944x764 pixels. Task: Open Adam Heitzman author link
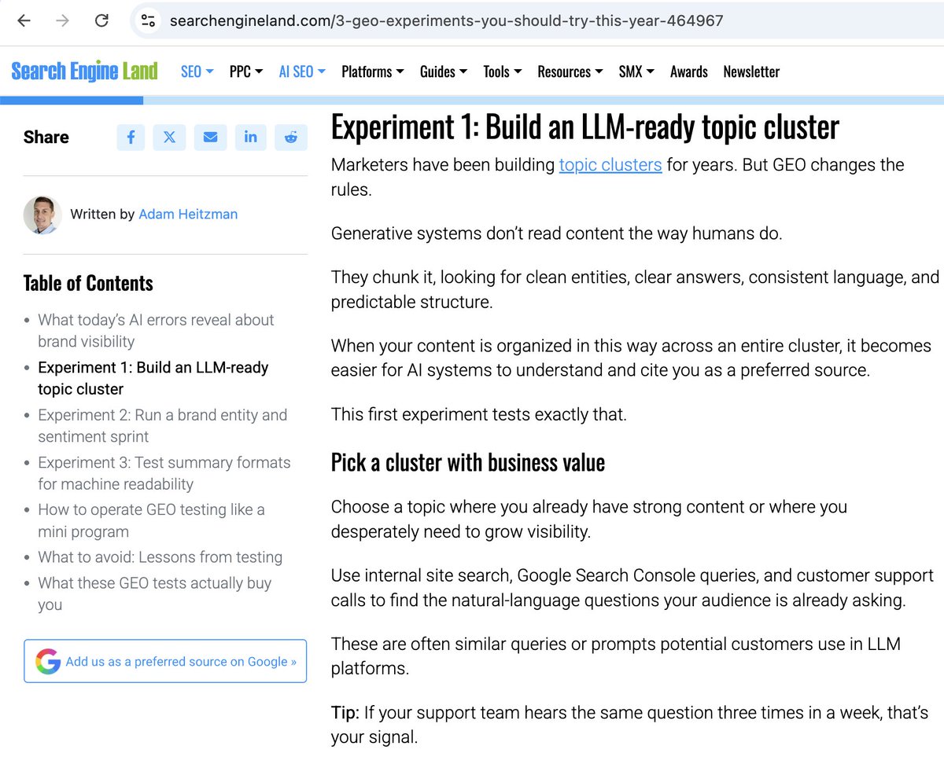coord(188,214)
